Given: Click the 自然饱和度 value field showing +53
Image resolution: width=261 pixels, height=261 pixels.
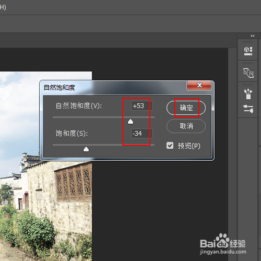Looking at the screenshot, I should point(141,106).
